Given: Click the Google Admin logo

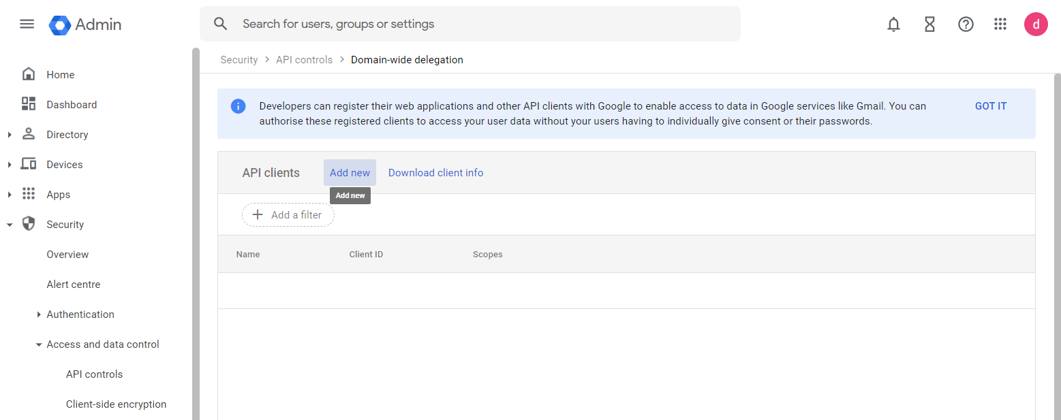Looking at the screenshot, I should 60,25.
